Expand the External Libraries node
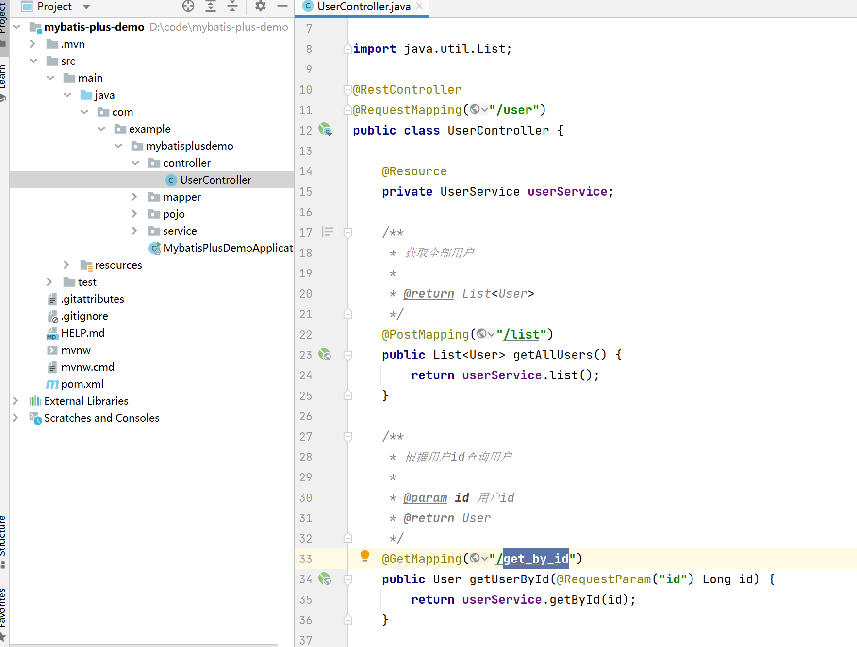This screenshot has height=647, width=857. tap(16, 401)
